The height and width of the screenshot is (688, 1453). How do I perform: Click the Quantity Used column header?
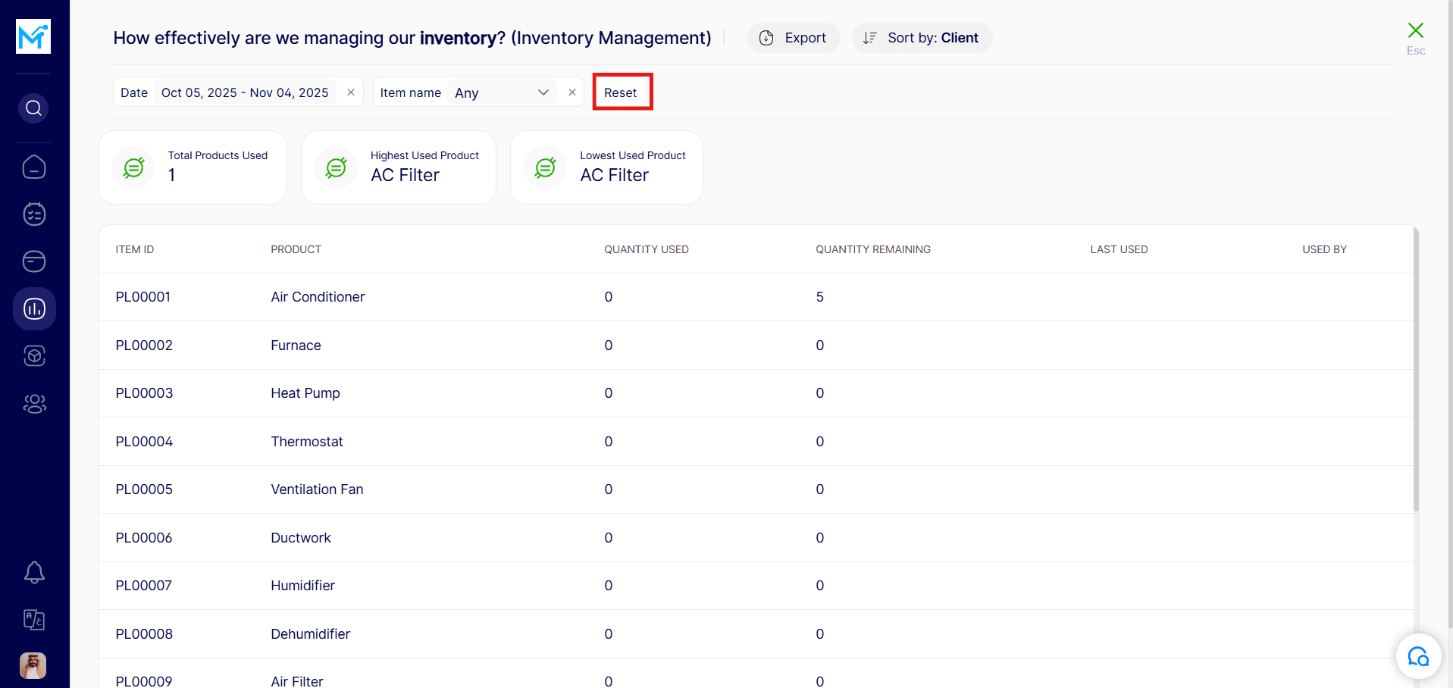pos(646,249)
